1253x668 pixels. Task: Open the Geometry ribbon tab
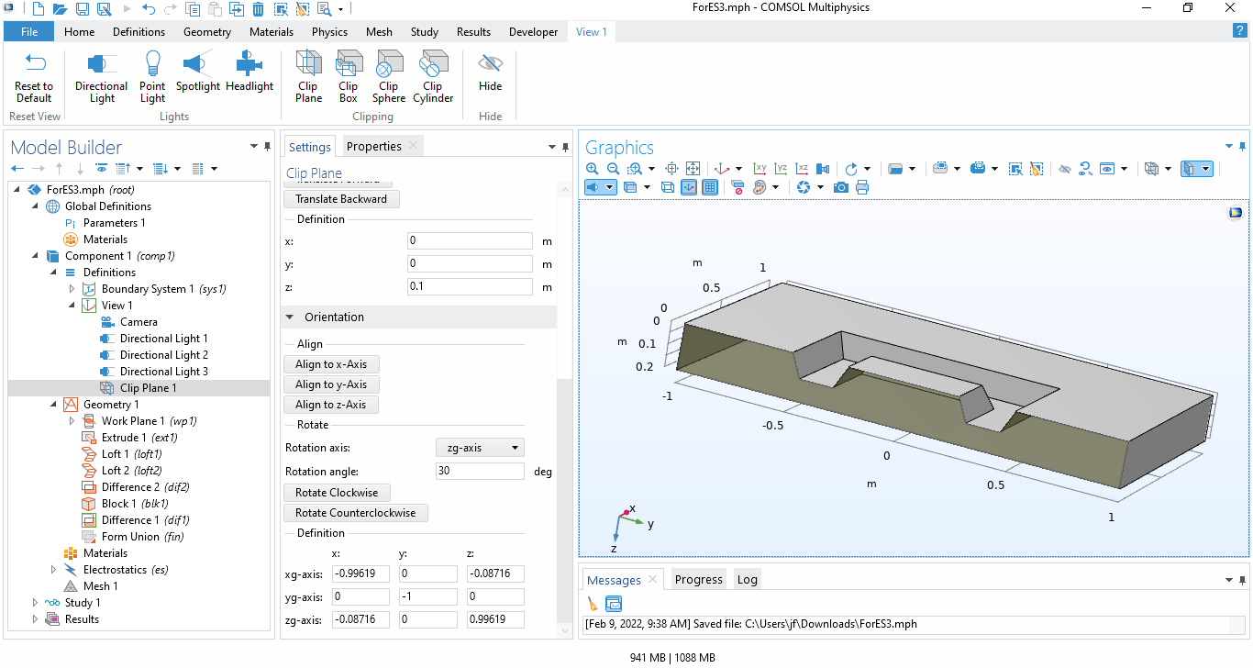pyautogui.click(x=207, y=32)
